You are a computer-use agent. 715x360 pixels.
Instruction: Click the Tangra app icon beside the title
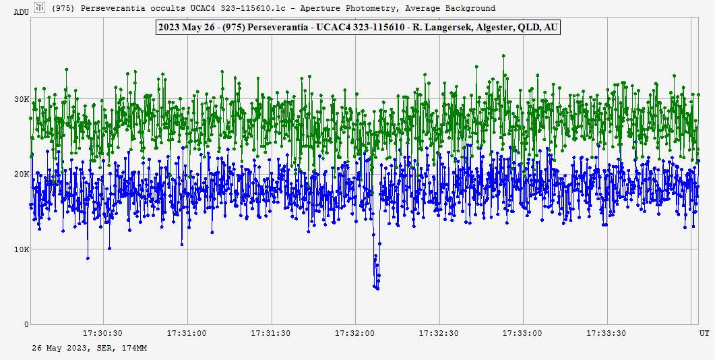coord(40,7)
